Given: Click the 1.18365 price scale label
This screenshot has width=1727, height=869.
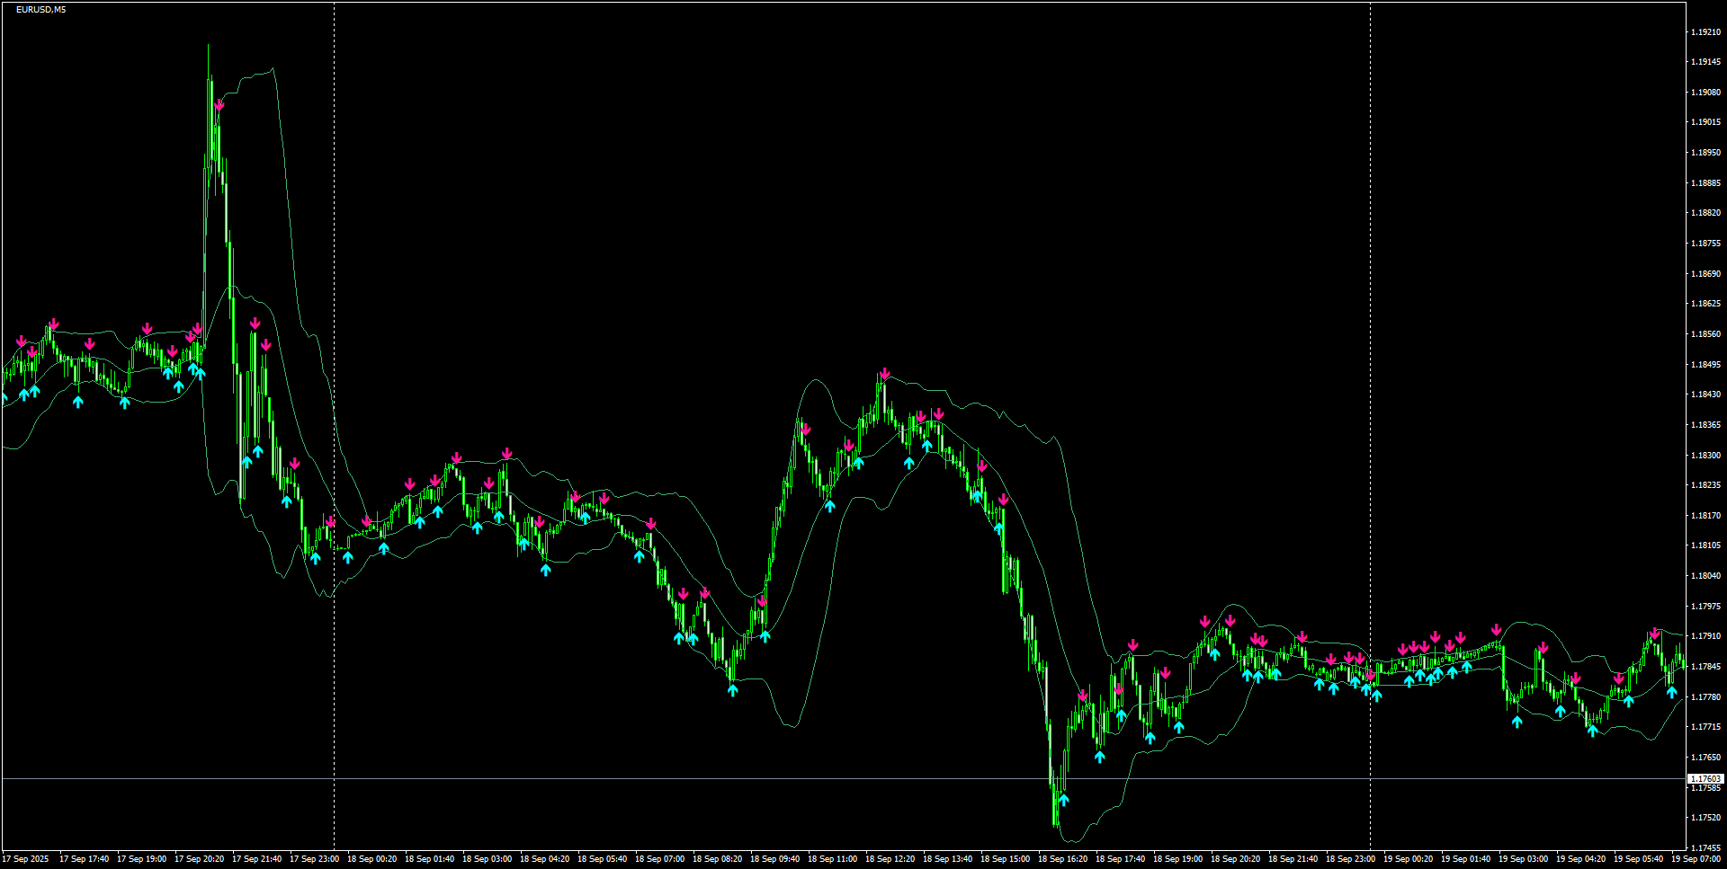Looking at the screenshot, I should (x=1705, y=425).
